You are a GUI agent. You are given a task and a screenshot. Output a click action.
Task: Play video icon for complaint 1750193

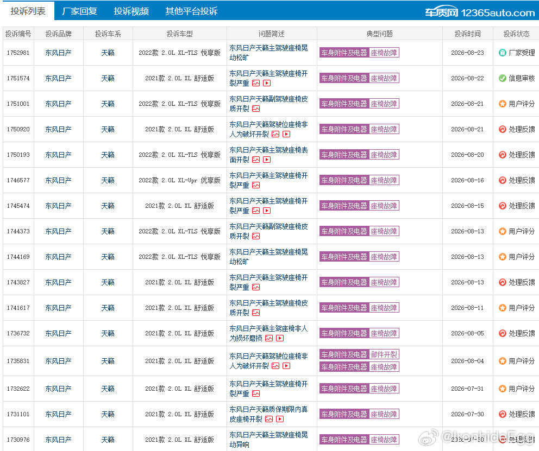tap(267, 160)
